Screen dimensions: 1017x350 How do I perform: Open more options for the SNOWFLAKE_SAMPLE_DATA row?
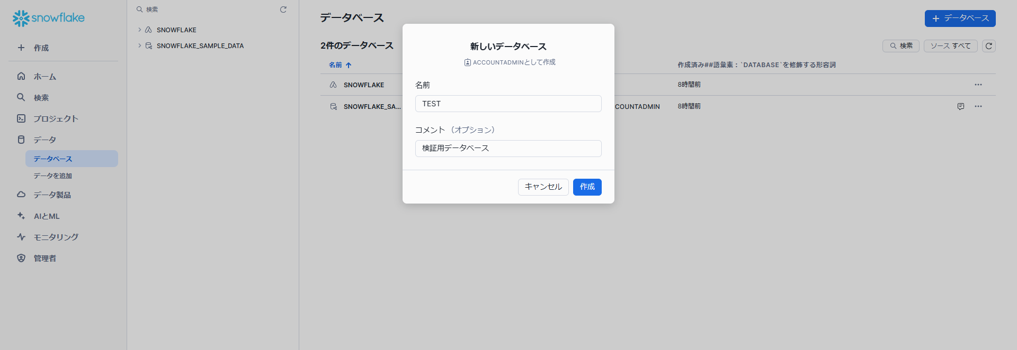[978, 106]
